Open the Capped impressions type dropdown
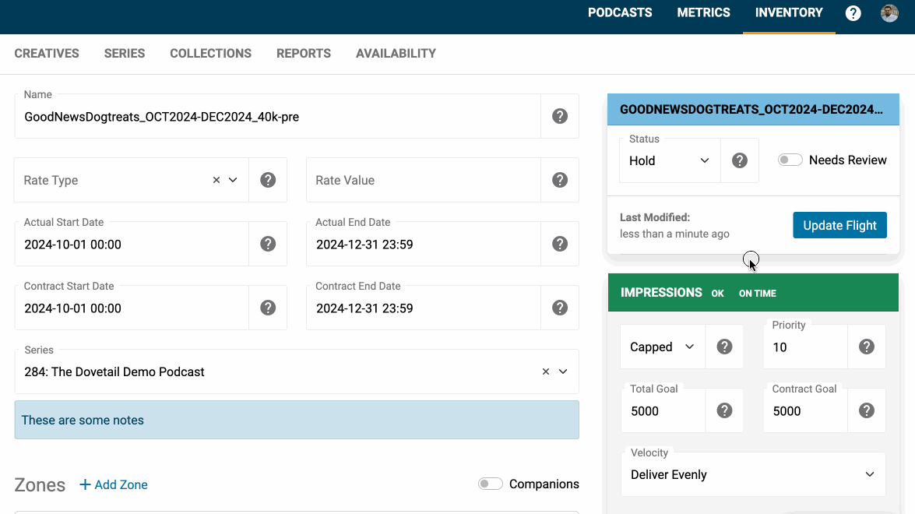The width and height of the screenshot is (915, 514). pos(662,347)
